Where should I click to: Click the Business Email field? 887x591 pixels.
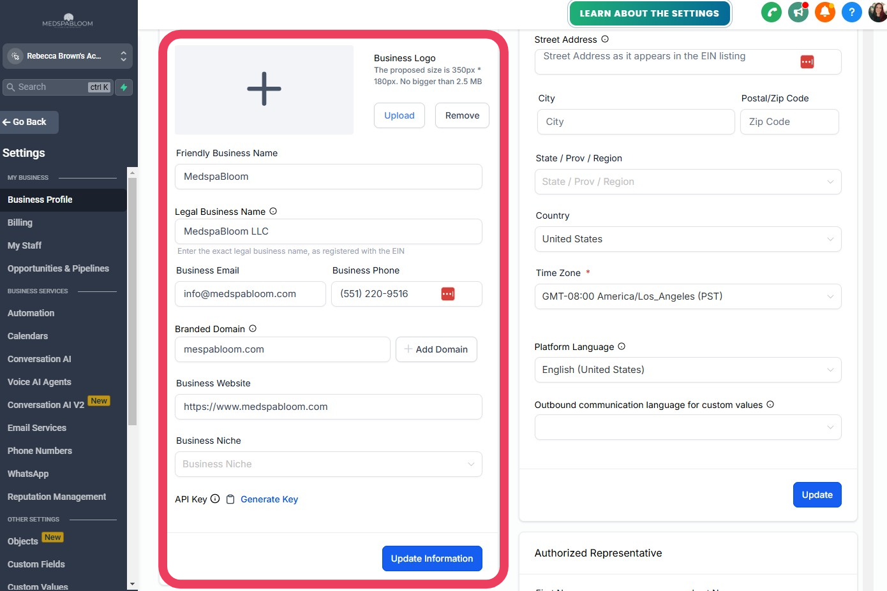250,294
